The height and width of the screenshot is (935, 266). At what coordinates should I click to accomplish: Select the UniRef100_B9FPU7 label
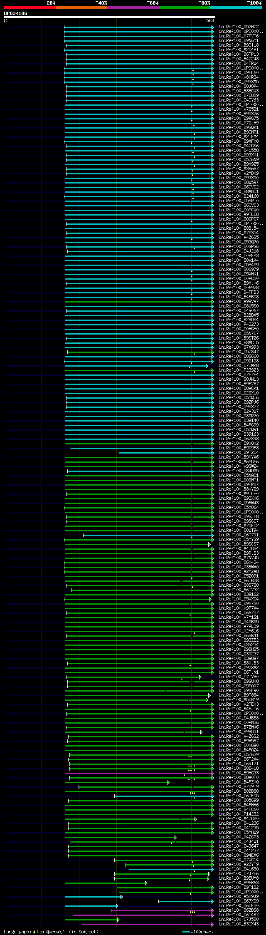tap(239, 484)
